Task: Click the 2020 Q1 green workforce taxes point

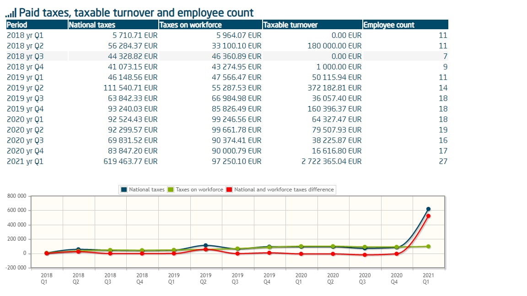Action: [x=301, y=247]
